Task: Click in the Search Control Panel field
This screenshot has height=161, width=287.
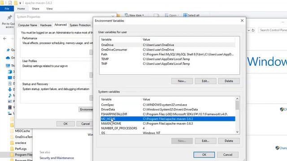Action: [x=272, y=30]
